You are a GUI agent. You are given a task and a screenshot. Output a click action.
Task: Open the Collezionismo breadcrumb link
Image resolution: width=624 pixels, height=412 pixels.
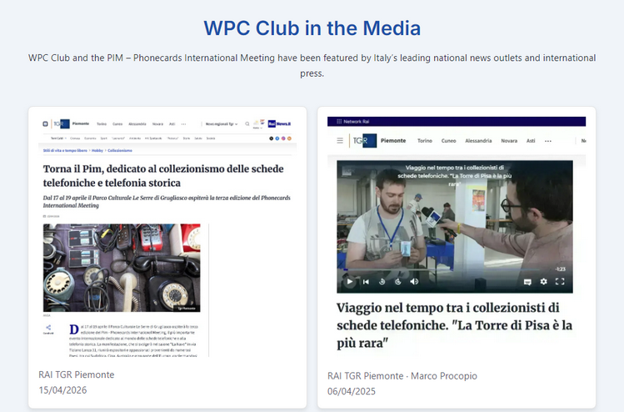point(120,151)
